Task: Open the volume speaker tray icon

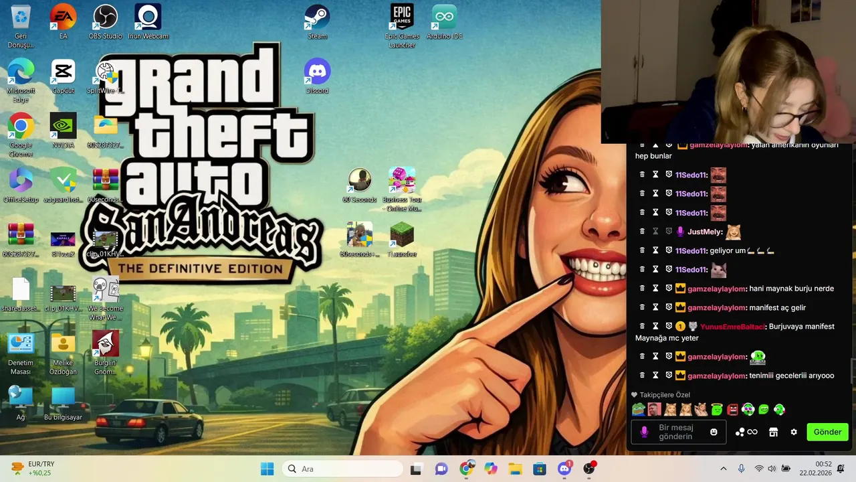Action: click(x=772, y=469)
